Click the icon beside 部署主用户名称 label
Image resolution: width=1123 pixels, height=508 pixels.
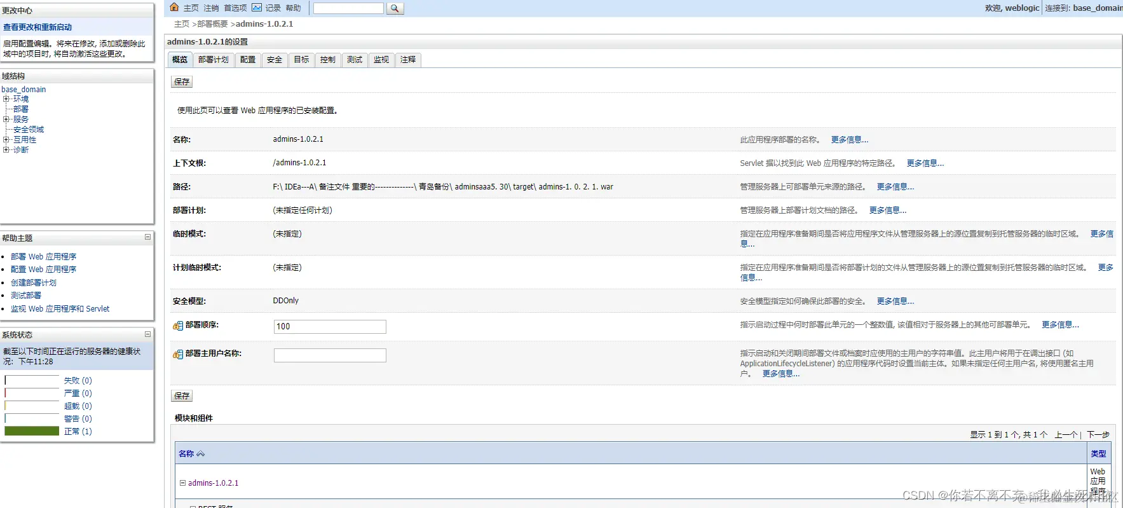click(x=178, y=354)
